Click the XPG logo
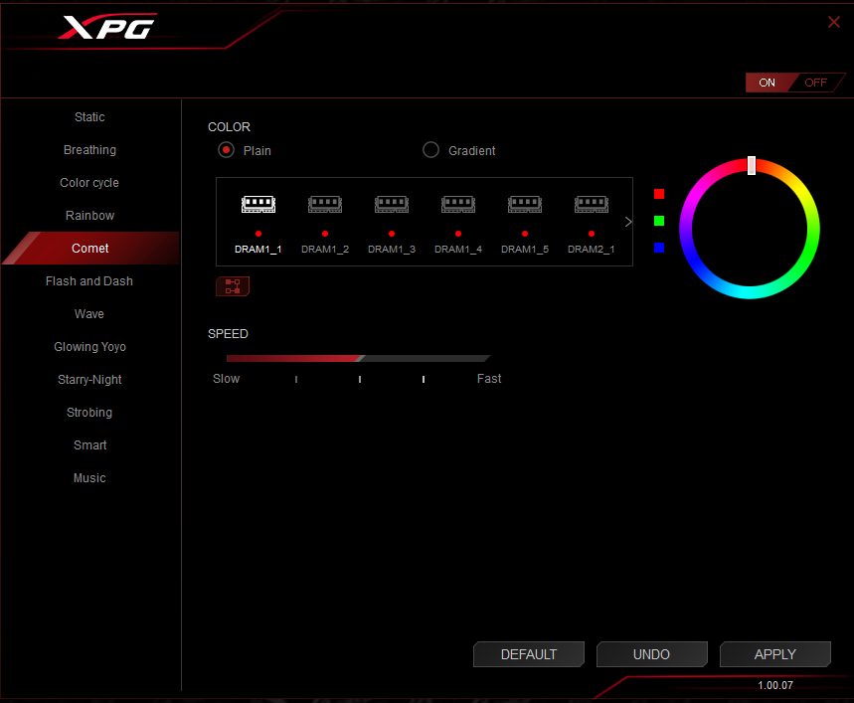The height and width of the screenshot is (703, 854). coord(107,27)
